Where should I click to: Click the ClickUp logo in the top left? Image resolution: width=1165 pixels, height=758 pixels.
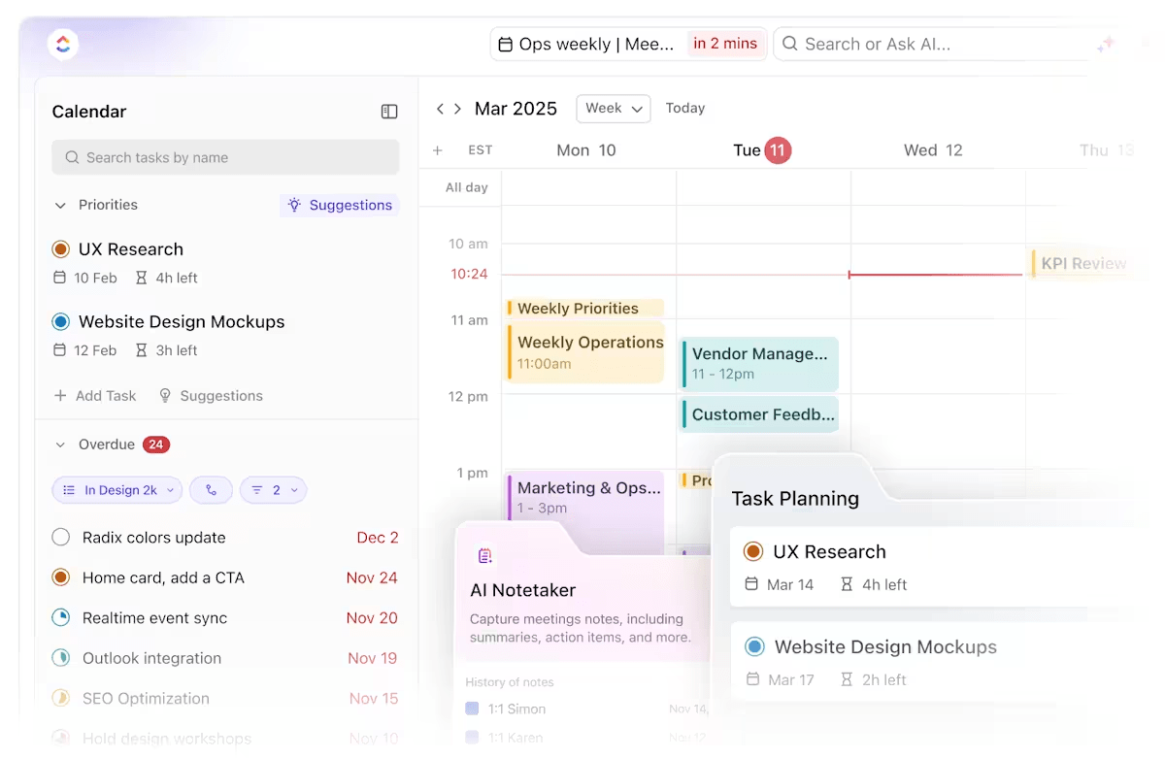[62, 44]
